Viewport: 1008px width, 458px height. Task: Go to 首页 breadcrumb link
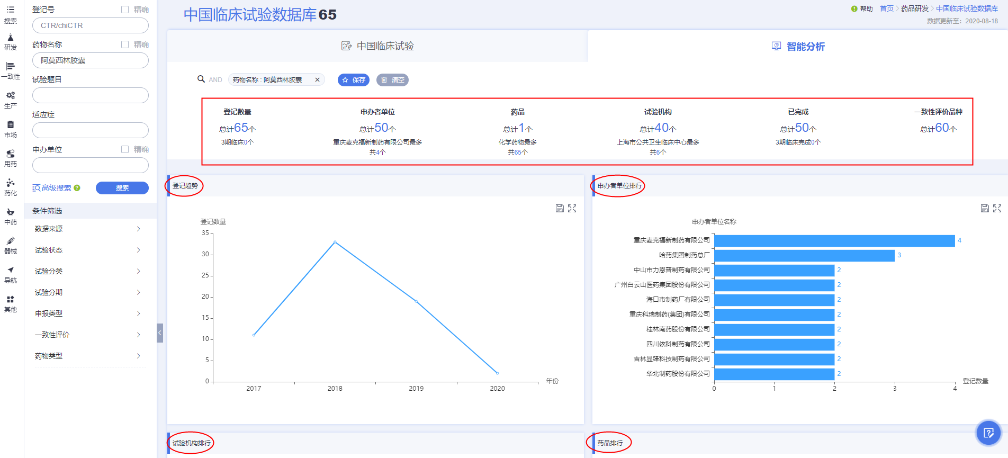887,8
